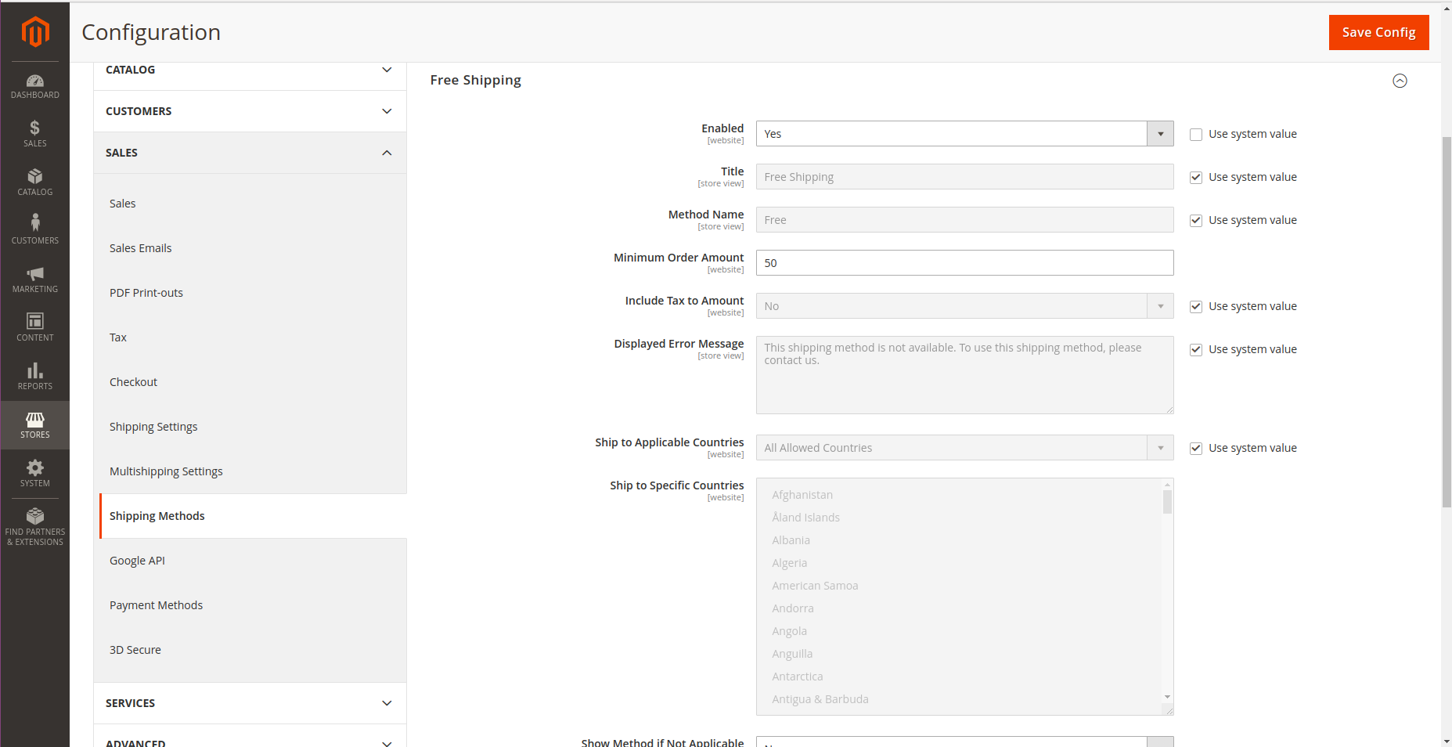Open the Ship to Applicable Countries dropdown

tap(1160, 447)
